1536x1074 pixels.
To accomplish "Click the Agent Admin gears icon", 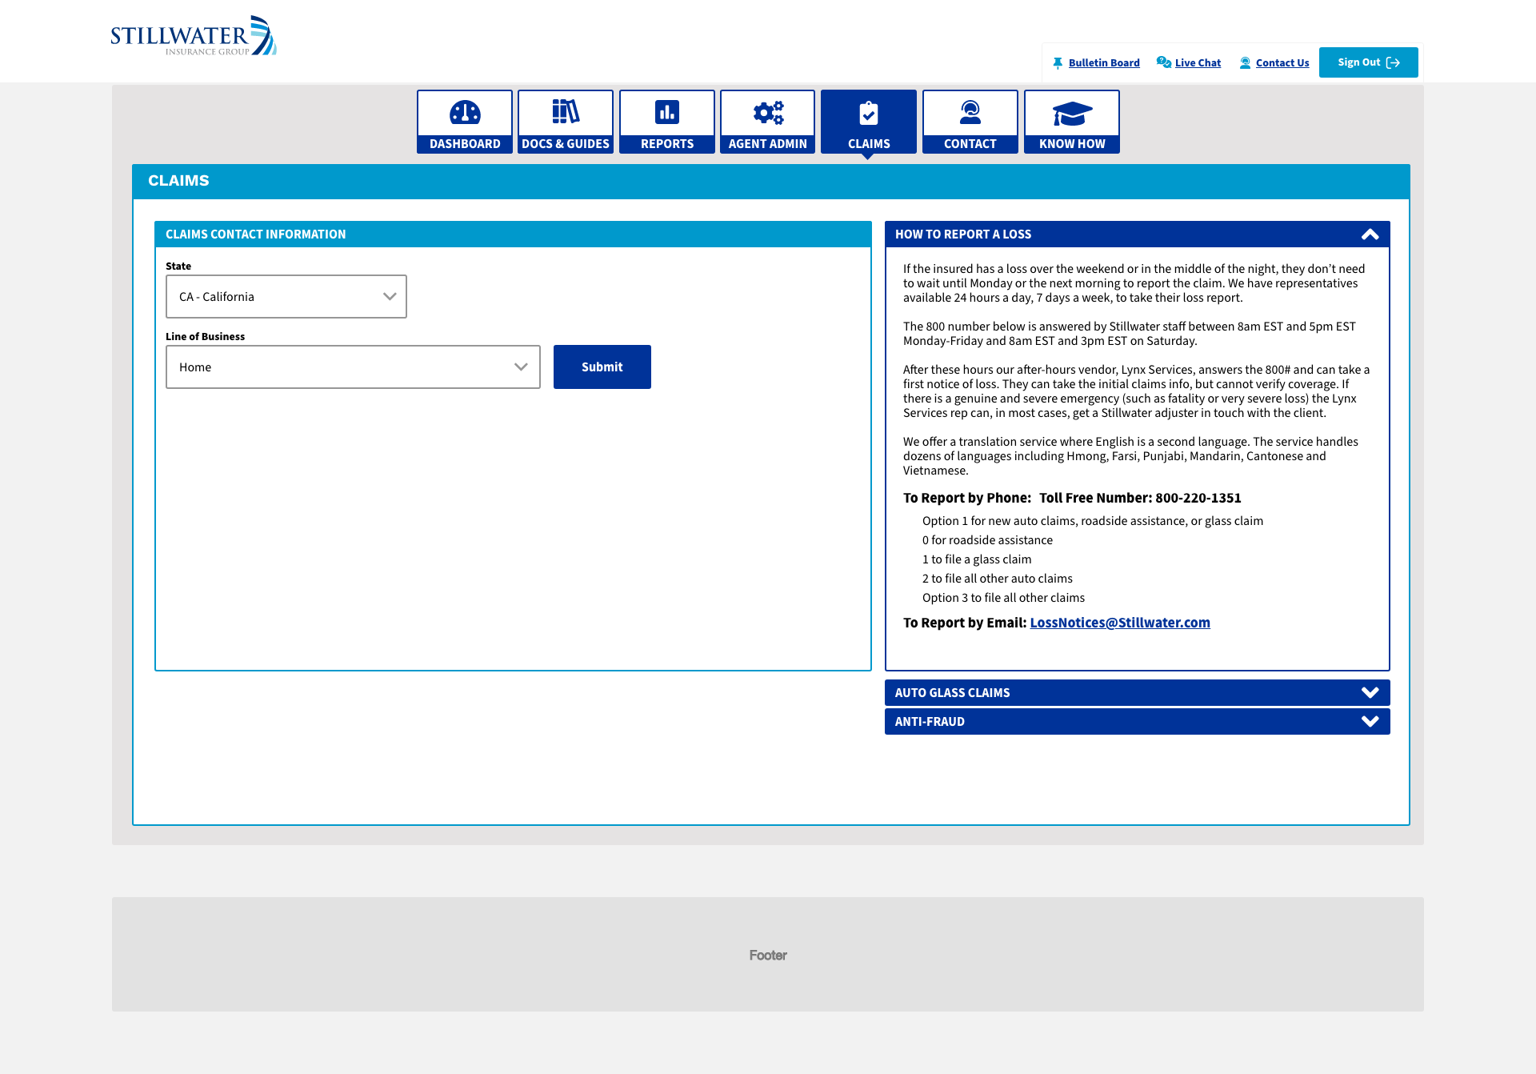I will pos(768,113).
